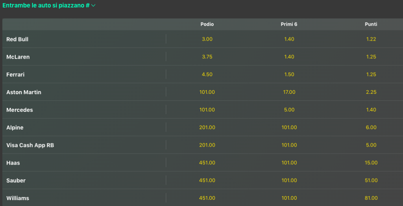Click the 'Entrambe le auto si piazzano #' title
Screen dimensions: 403x206
click(x=46, y=6)
